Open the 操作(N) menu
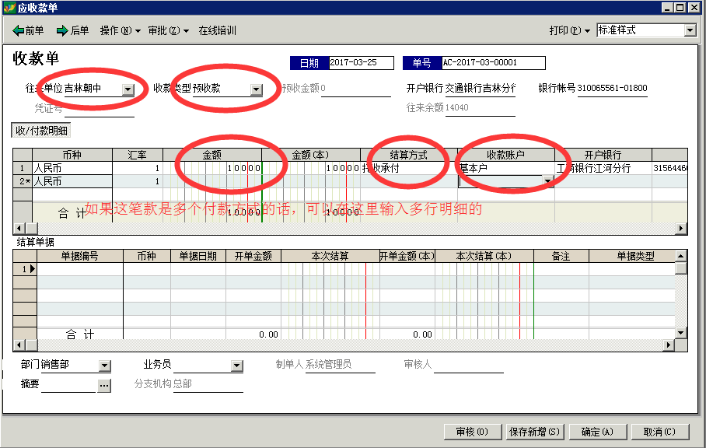The image size is (706, 448). coord(121,30)
